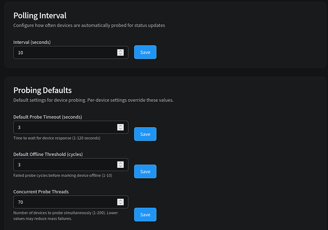Click the "Interval (seconds)" field label

pyautogui.click(x=32, y=42)
